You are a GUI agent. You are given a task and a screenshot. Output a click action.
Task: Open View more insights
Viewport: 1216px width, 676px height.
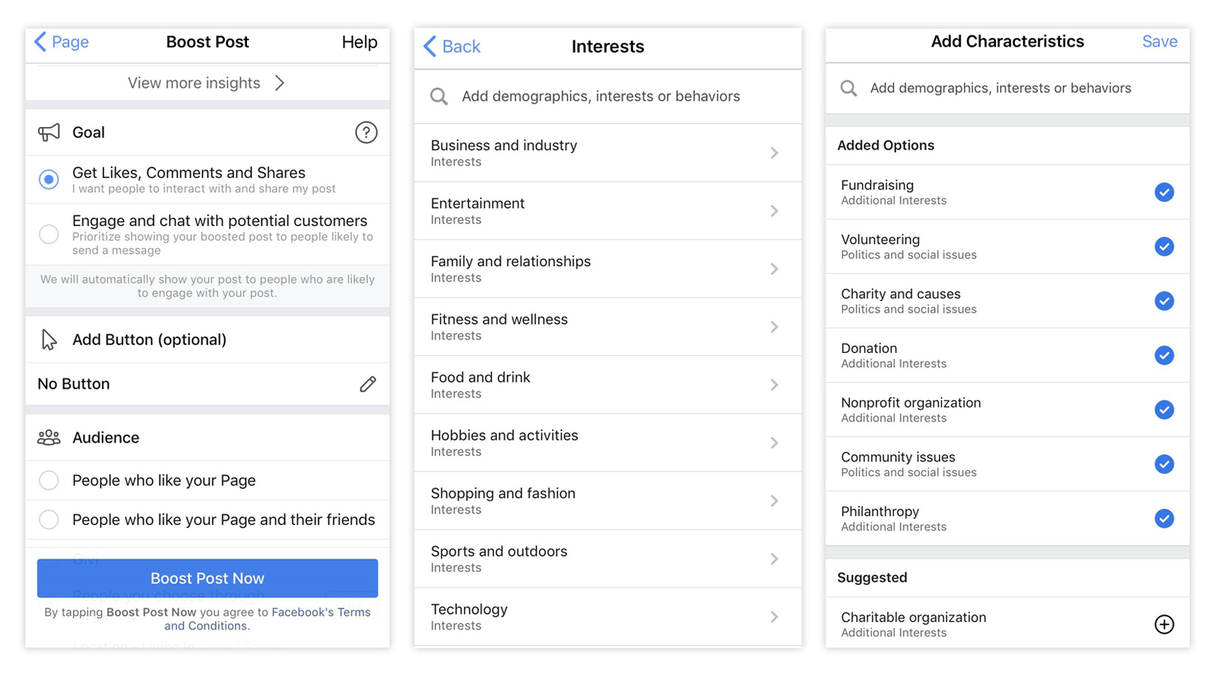click(x=207, y=83)
